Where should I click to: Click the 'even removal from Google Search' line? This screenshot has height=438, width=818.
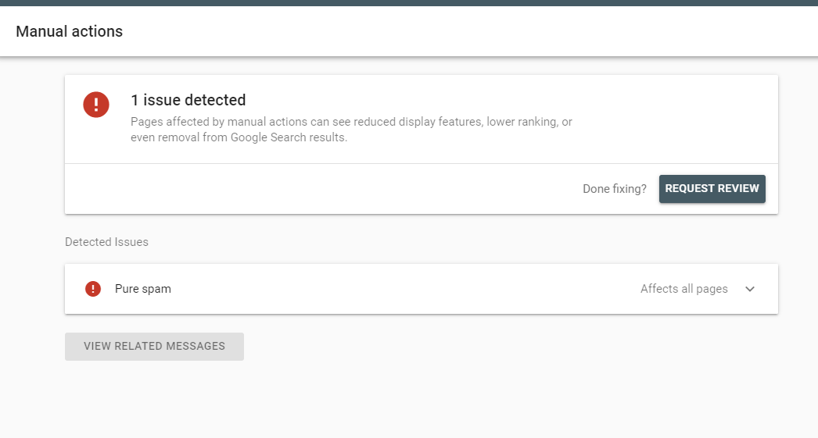[x=239, y=137]
